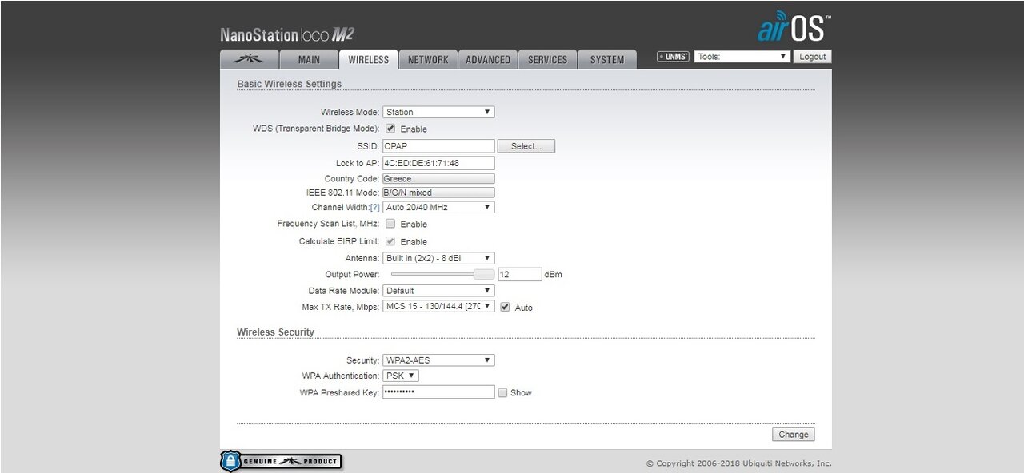Click the airOS logo
This screenshot has height=473, width=1024.
pos(794,27)
